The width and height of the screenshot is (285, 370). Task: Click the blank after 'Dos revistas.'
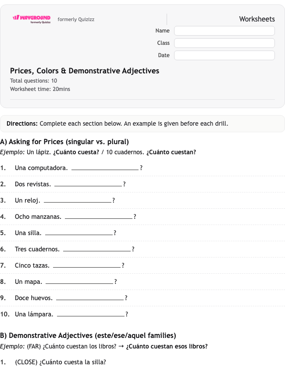pos(88,184)
